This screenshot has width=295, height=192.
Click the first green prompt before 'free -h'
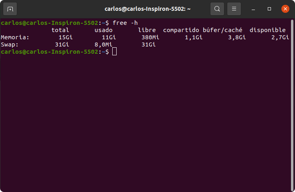tap(55, 23)
